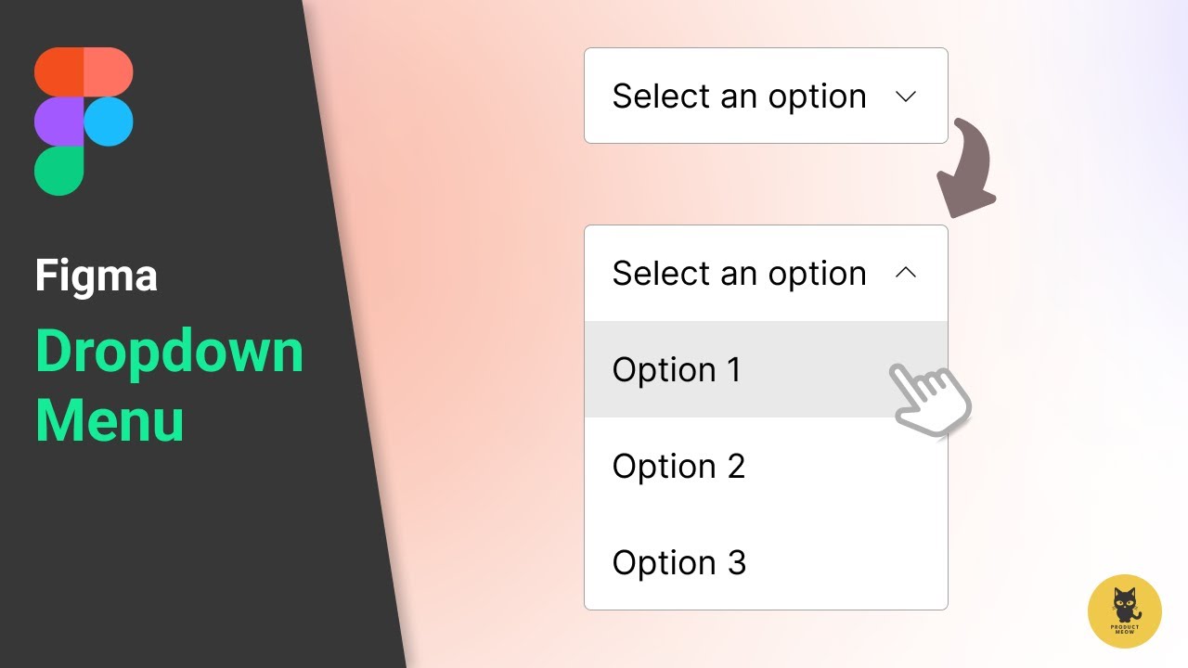
Task: Choose Option 1 from the dropdown list
Action: 677,370
